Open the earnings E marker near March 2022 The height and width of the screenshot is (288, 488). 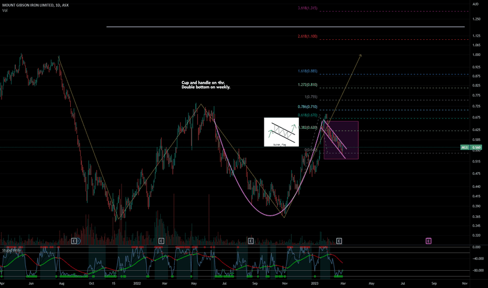pyautogui.click(x=161, y=241)
